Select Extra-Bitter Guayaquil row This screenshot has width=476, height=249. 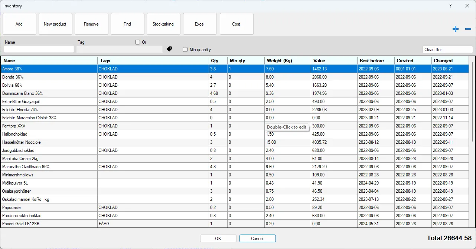[235, 102]
